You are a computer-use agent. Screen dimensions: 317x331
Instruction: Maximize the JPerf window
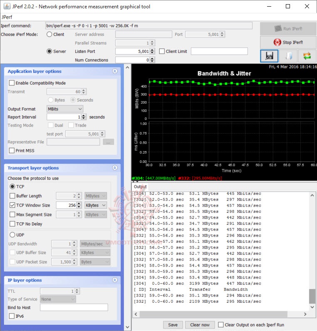click(x=288, y=6)
